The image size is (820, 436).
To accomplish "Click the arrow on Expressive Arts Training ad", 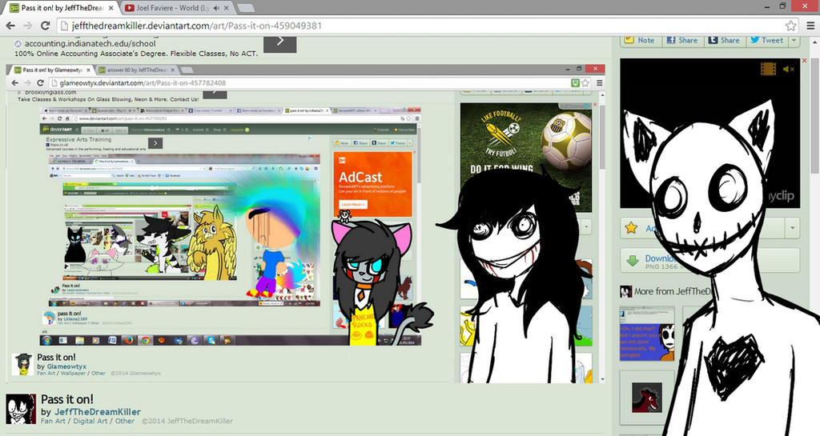I will [155, 143].
